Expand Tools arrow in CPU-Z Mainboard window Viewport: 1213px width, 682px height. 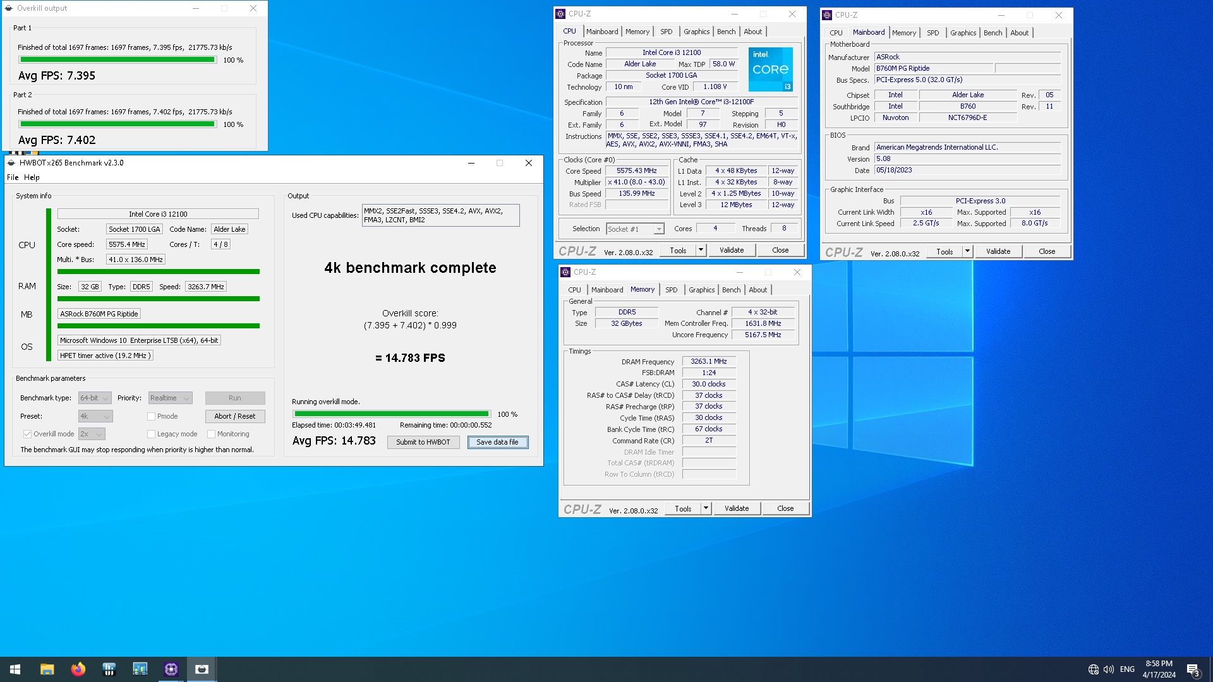(967, 251)
